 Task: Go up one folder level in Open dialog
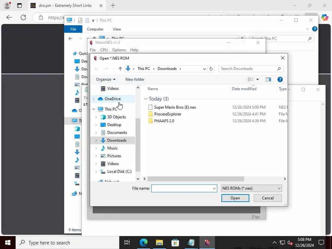pos(120,69)
